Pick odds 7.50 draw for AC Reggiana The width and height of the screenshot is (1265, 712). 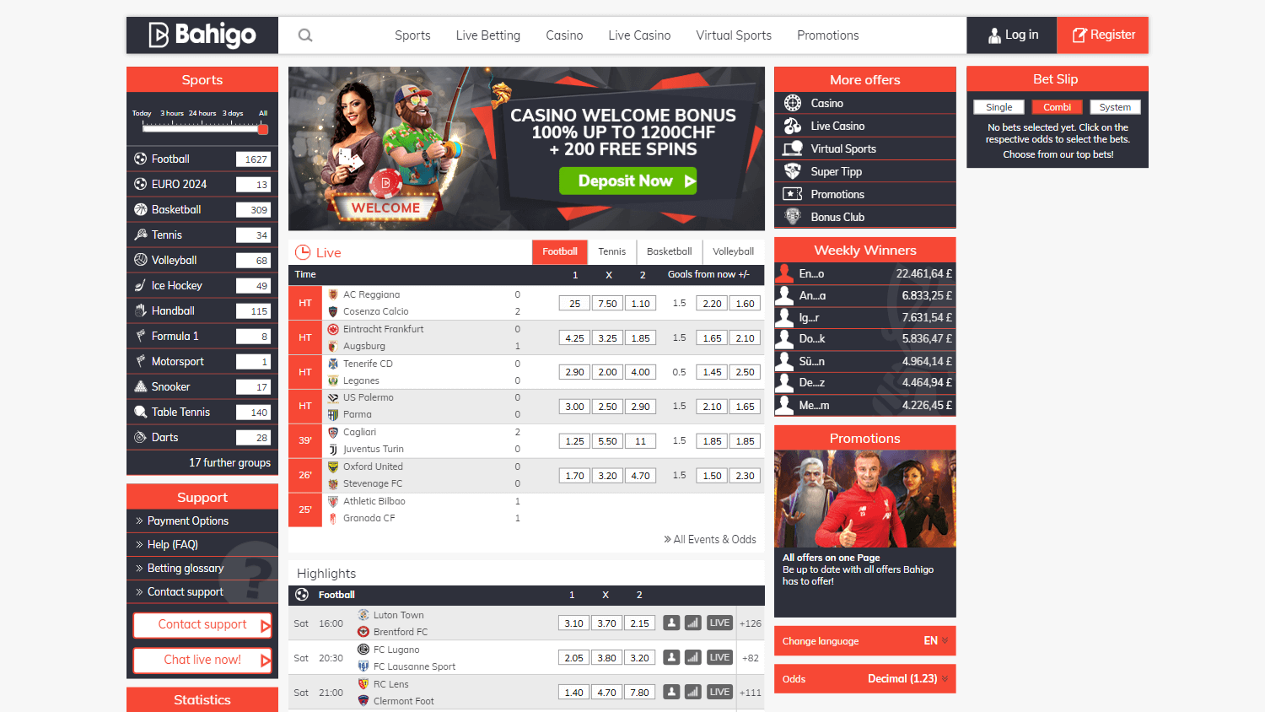coord(607,304)
